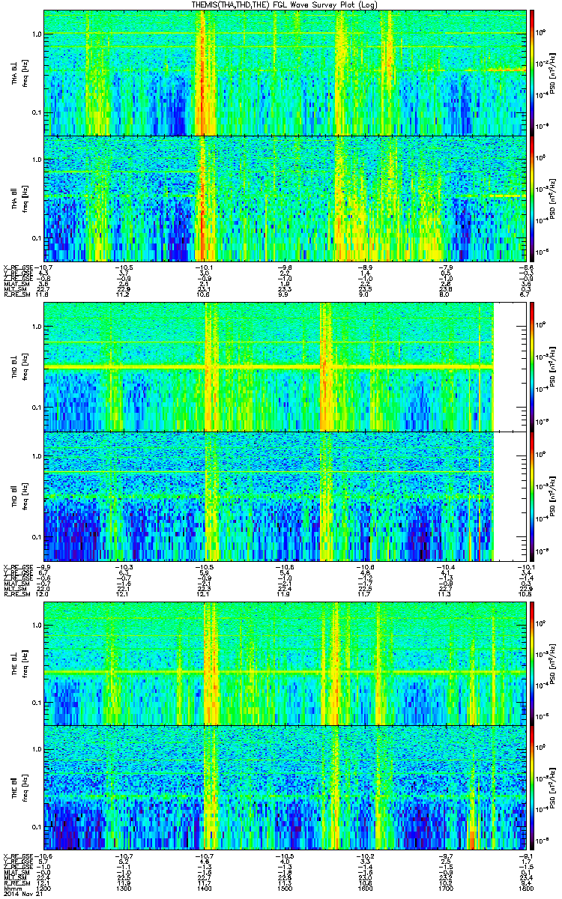The image size is (562, 899).
Task: Click the 'THE B⊥ freq [Hz]' axis label
Action: (18, 663)
